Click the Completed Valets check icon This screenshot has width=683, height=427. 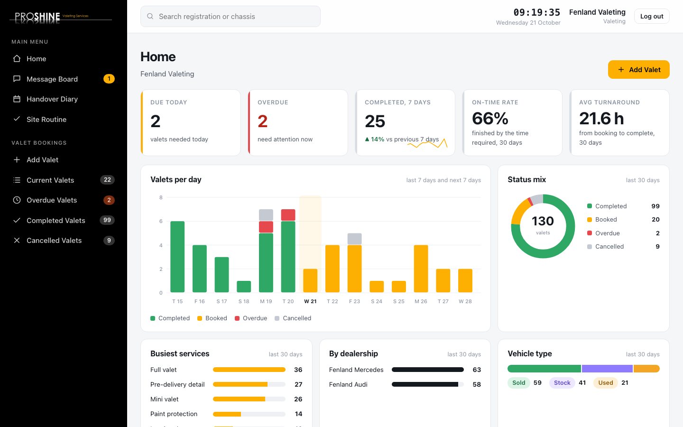(17, 220)
